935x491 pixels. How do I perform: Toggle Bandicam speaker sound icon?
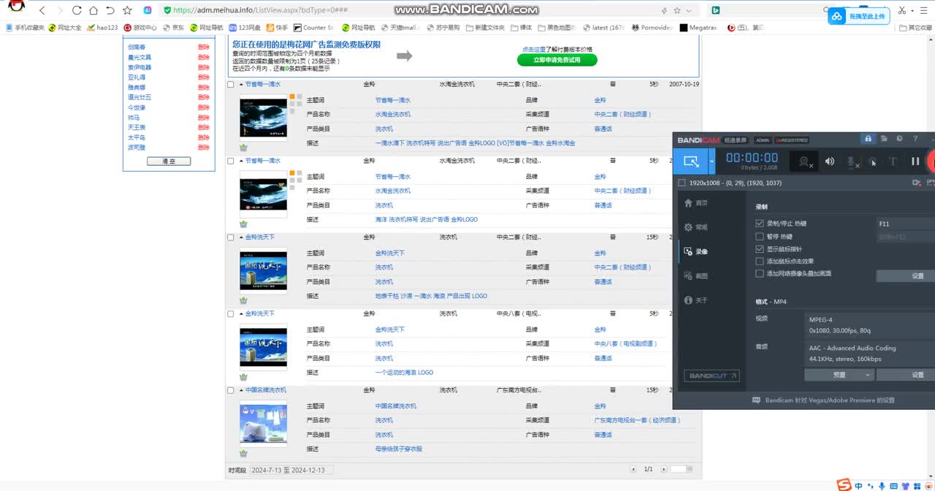tap(830, 161)
